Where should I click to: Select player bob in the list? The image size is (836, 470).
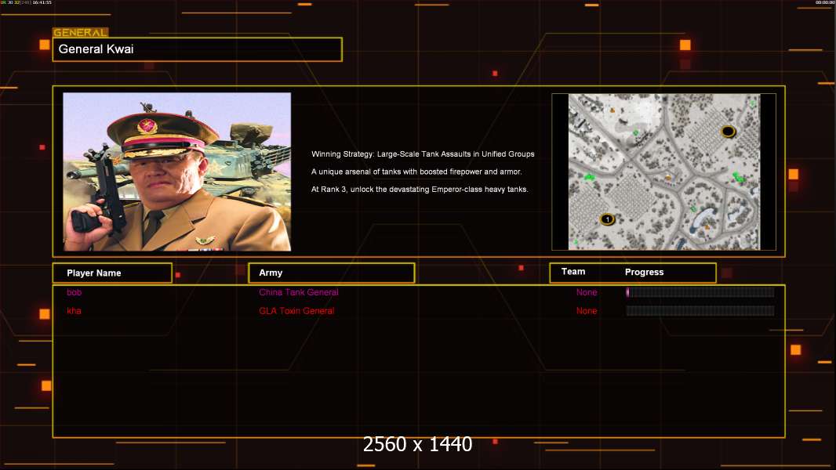tap(74, 292)
